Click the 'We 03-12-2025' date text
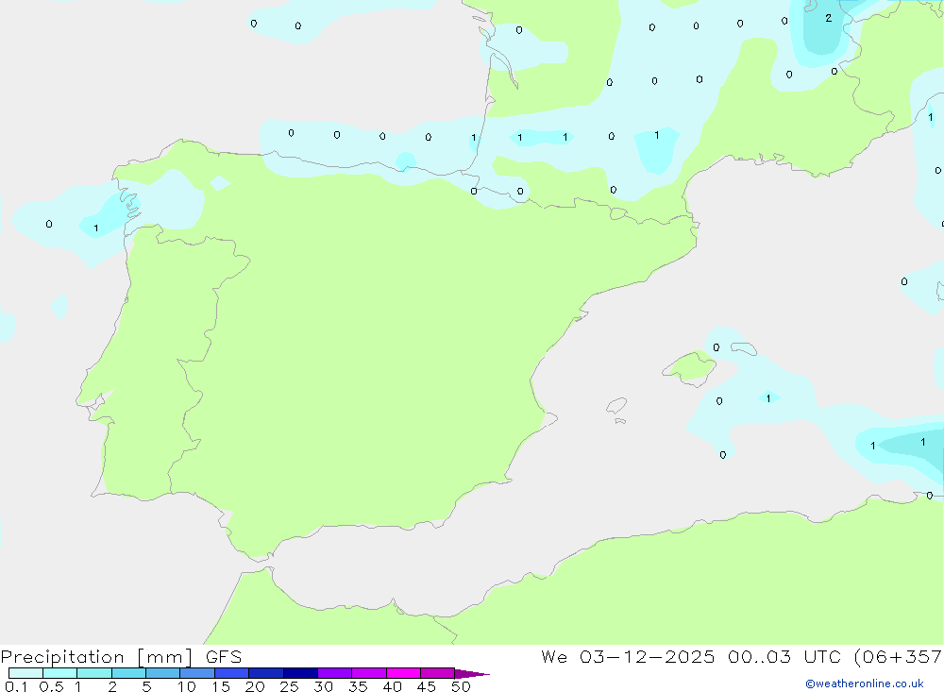This screenshot has height=692, width=944. point(628,657)
